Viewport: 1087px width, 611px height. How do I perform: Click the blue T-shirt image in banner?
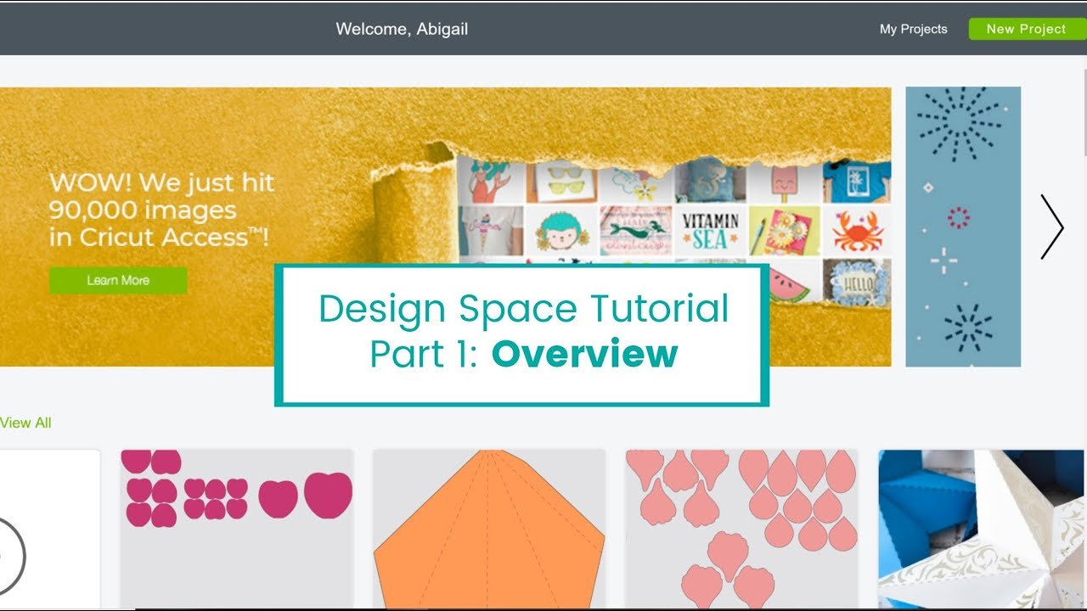tap(857, 181)
